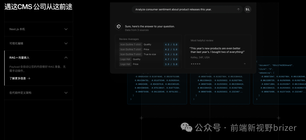The image size is (306, 140).
Task: Click reviewer name Kelley, 34F, USA
Action: [x=200, y=57]
